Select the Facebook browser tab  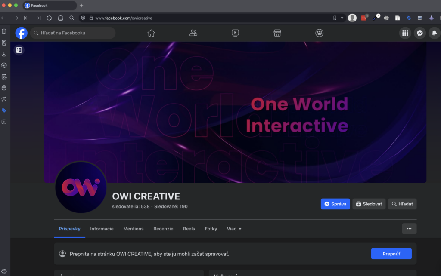[x=50, y=5]
